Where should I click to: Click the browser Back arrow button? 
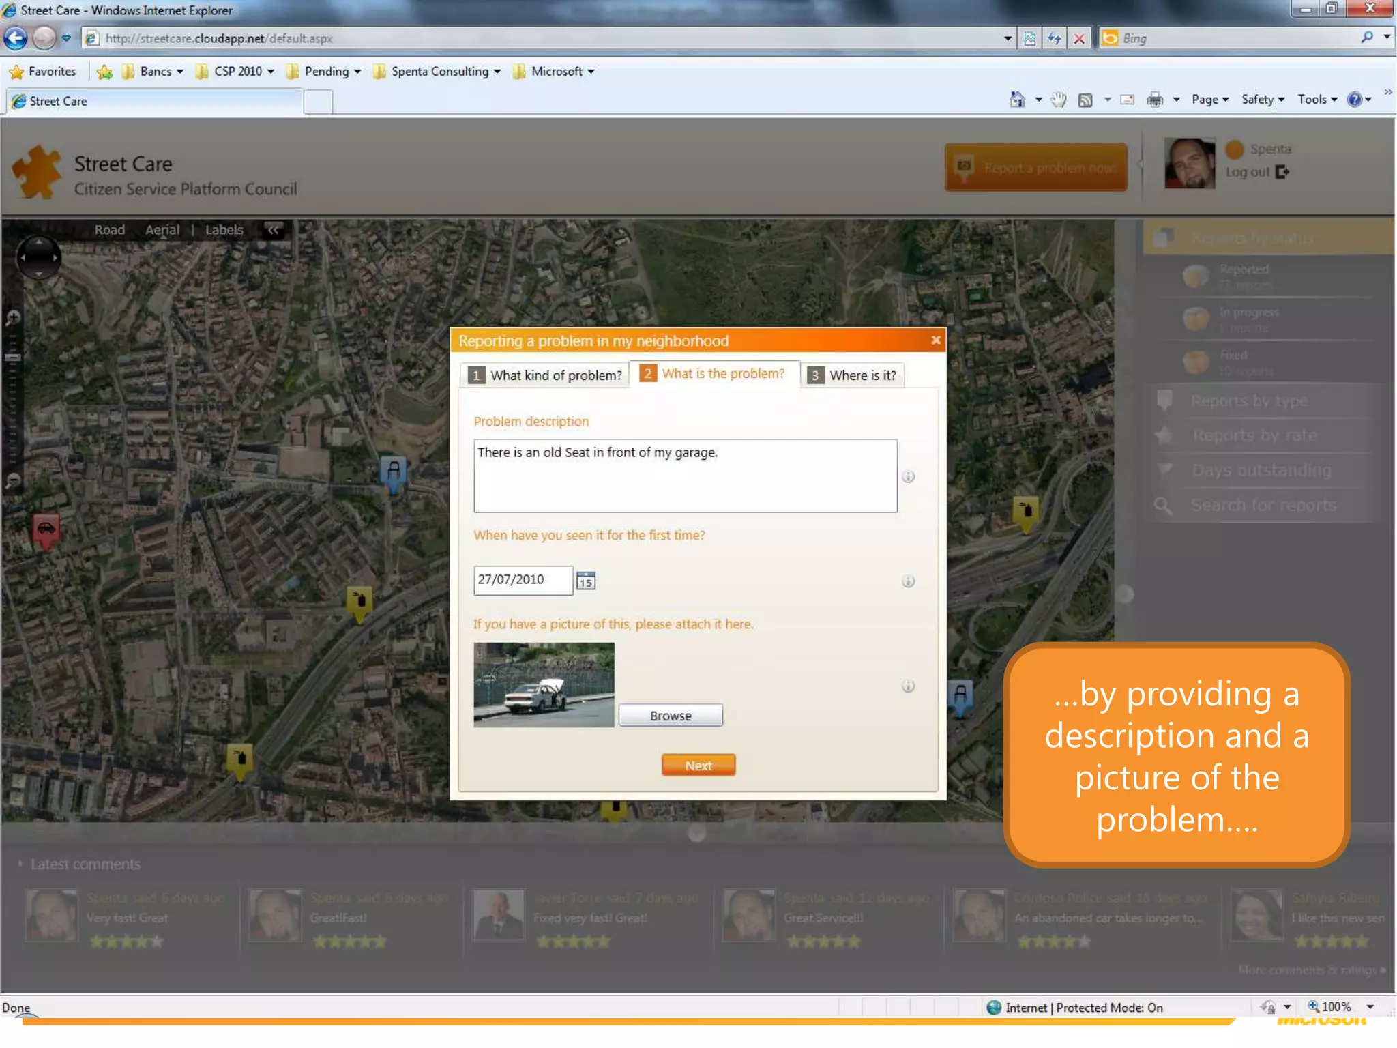(x=16, y=38)
